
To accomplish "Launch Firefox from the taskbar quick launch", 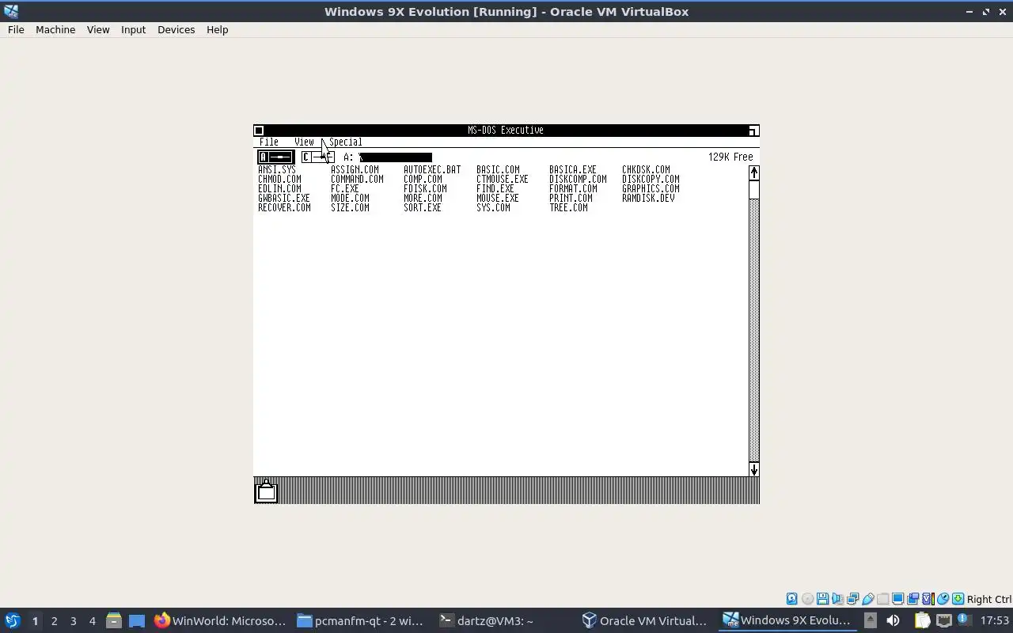I will [162, 620].
